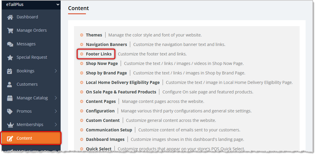Expand the Bookings submenu chevron
This screenshot has width=316, height=156.
[56, 71]
